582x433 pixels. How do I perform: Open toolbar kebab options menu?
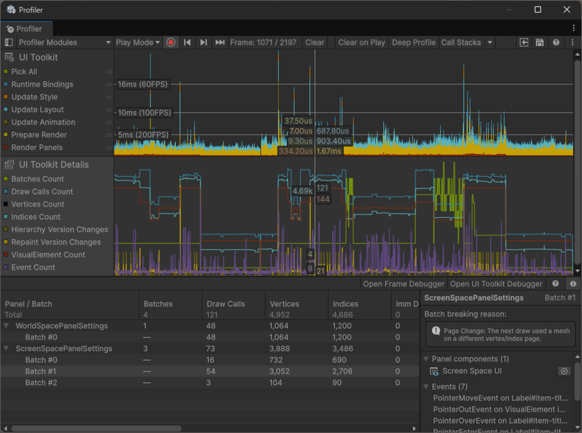[572, 42]
